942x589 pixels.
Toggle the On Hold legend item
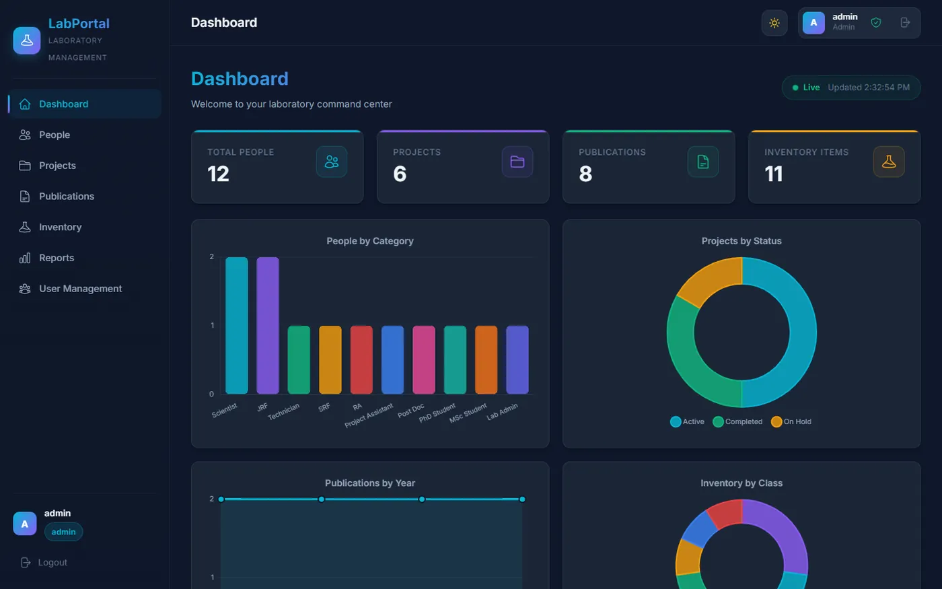[791, 422]
